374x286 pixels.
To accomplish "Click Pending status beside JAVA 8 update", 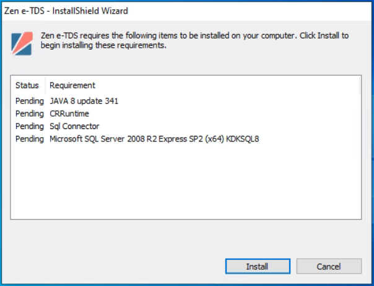I will (30, 101).
